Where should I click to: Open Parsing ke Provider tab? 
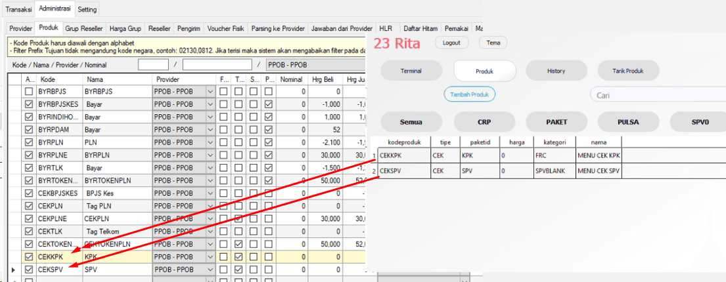pos(278,29)
